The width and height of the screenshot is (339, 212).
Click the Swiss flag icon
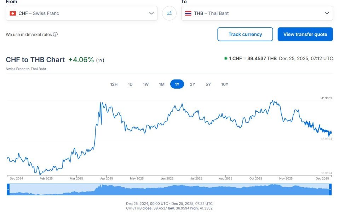coord(13,13)
